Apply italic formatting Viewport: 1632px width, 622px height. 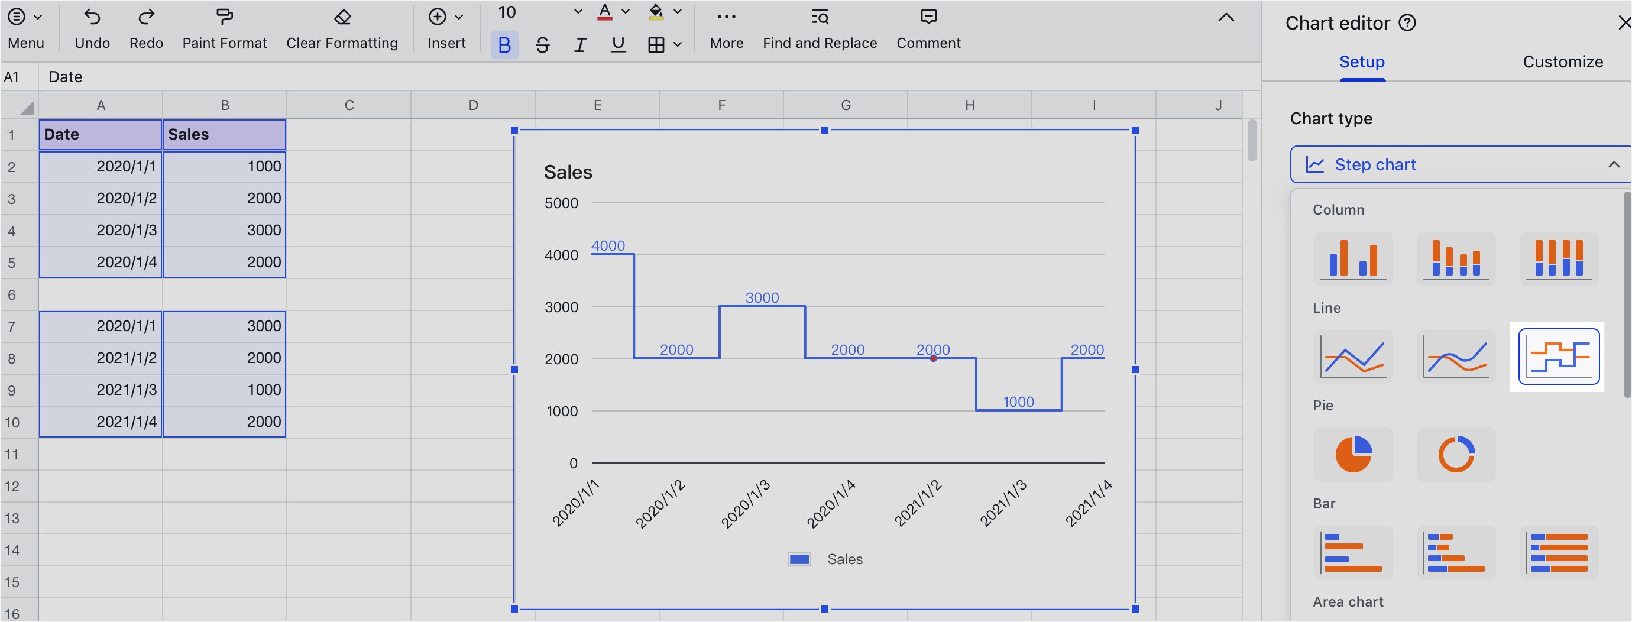coord(579,44)
